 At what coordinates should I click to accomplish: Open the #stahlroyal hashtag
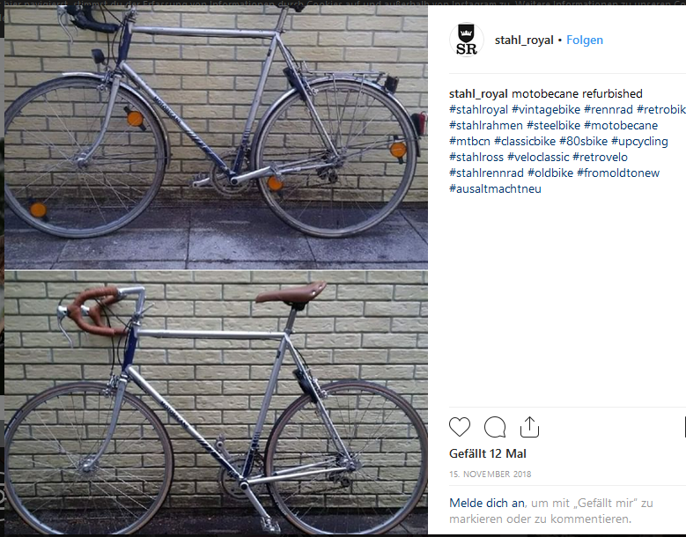point(479,109)
